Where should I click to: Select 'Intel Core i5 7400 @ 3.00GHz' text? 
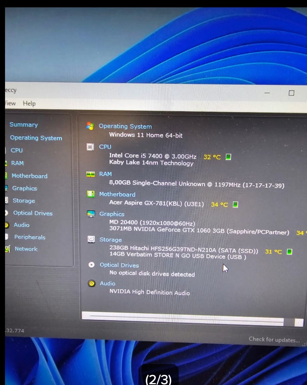click(153, 156)
